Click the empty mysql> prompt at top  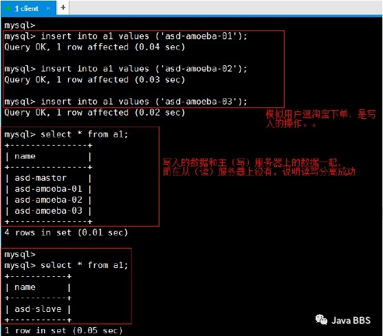tap(20, 25)
